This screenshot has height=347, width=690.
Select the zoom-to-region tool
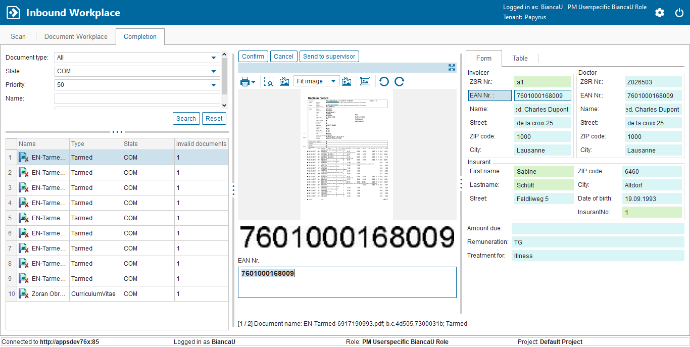click(x=269, y=81)
